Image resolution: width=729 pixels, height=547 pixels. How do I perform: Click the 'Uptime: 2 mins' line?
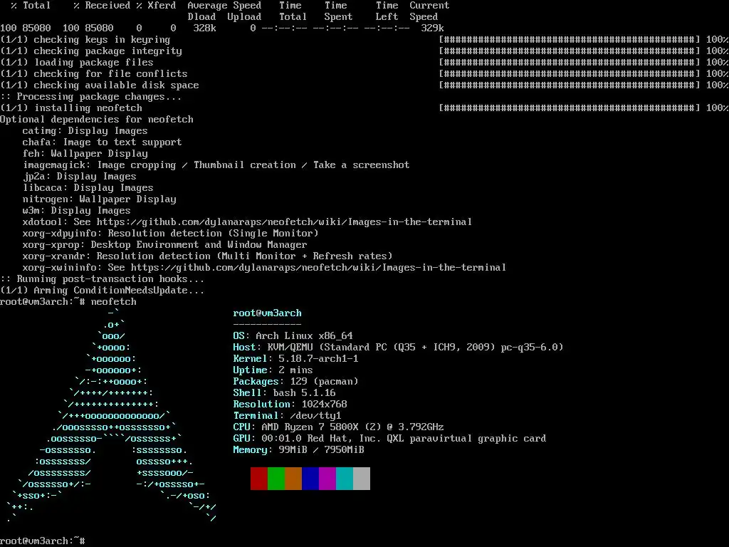[x=273, y=370]
